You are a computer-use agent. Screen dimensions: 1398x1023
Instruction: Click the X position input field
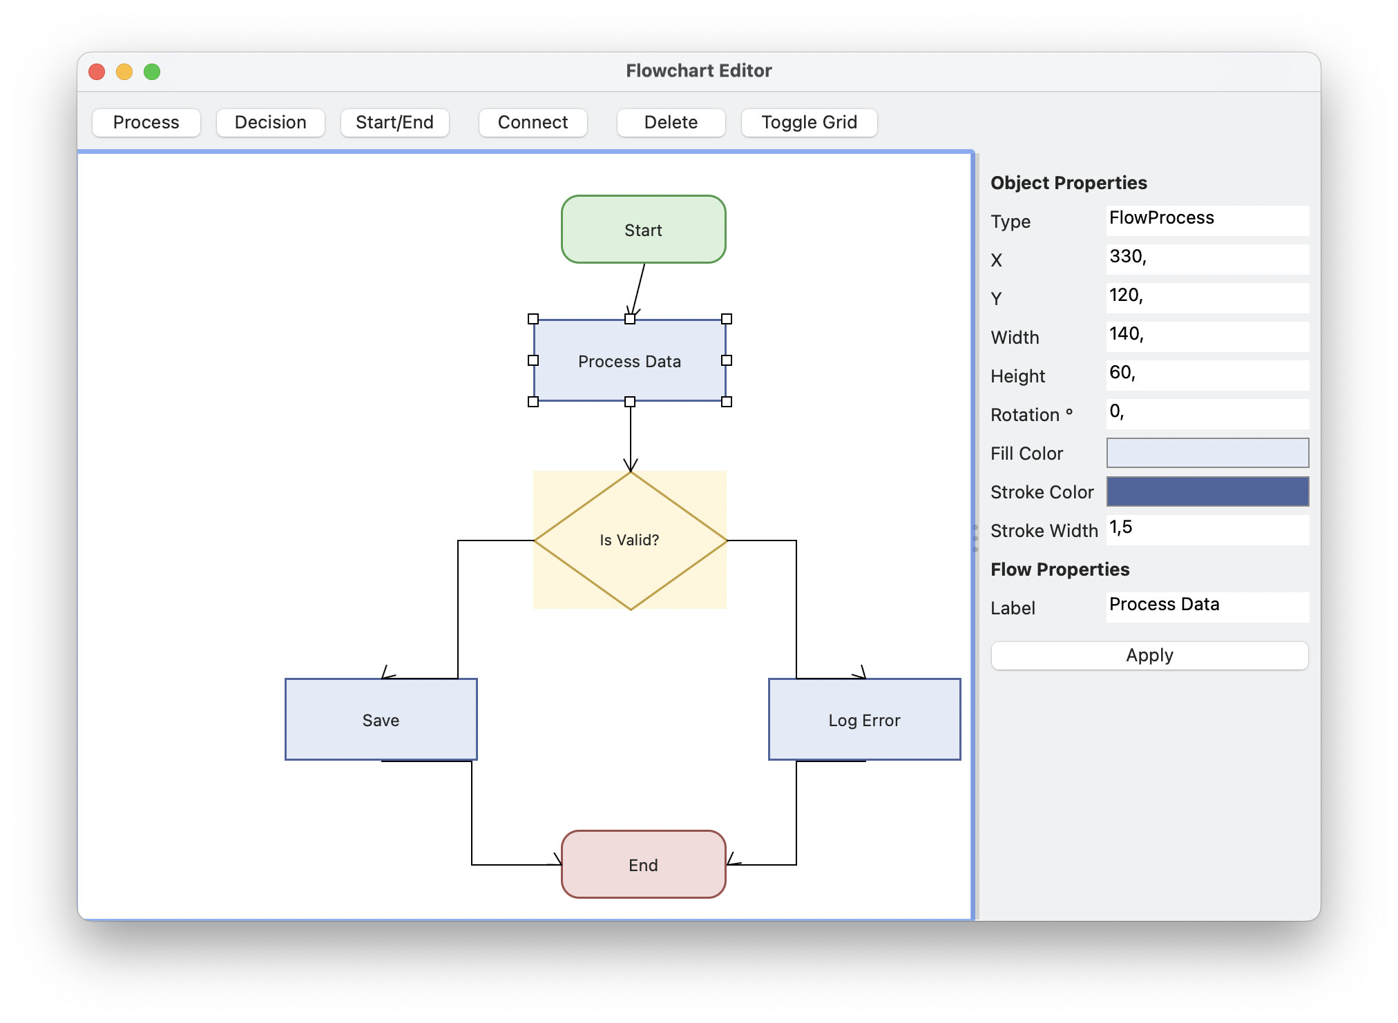click(1207, 259)
